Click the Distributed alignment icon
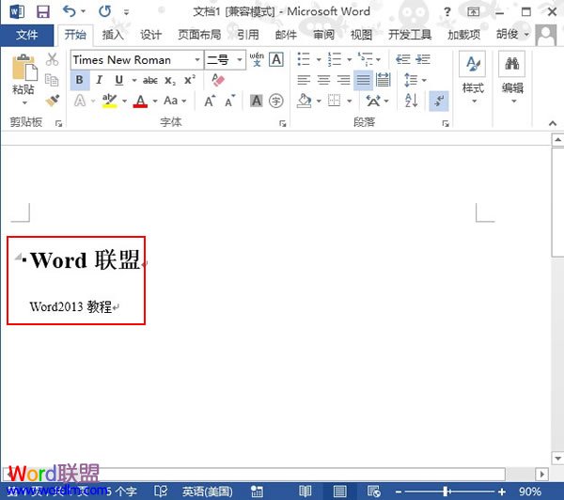Screen dimensions: 564x500 [x=383, y=80]
